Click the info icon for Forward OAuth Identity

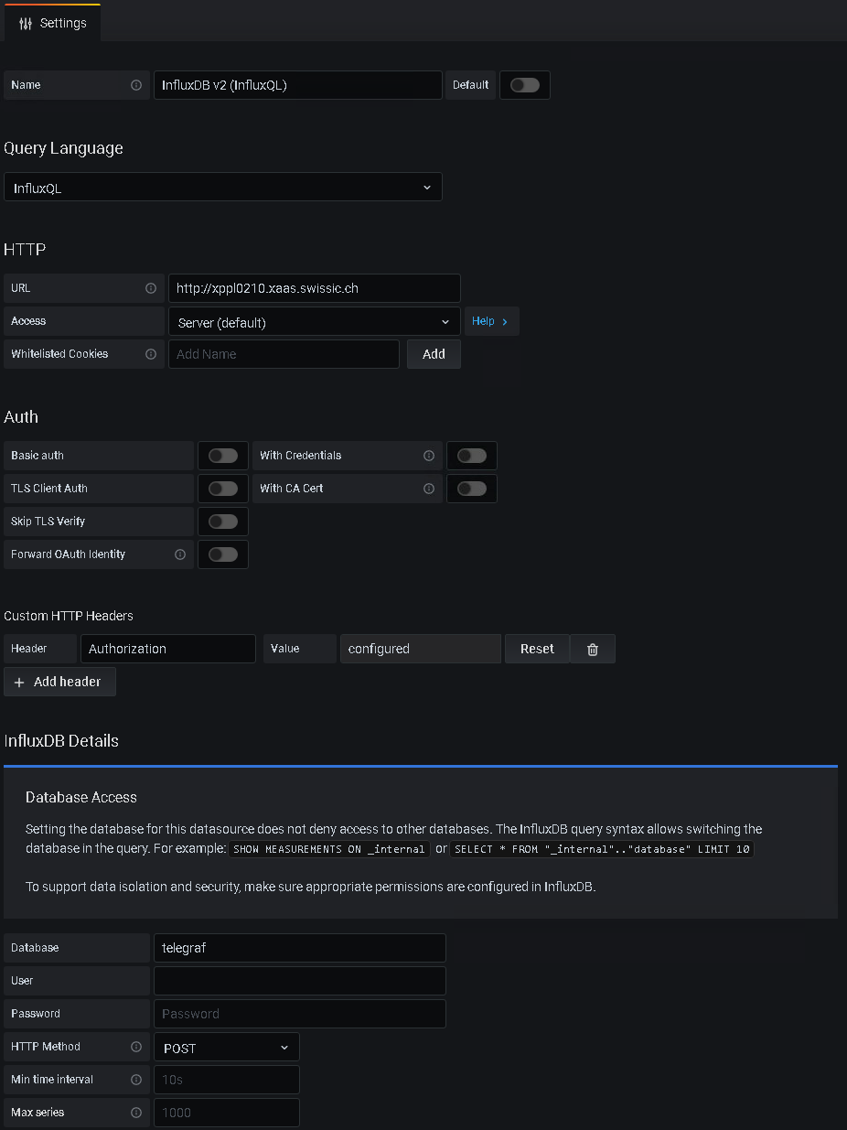tap(179, 554)
